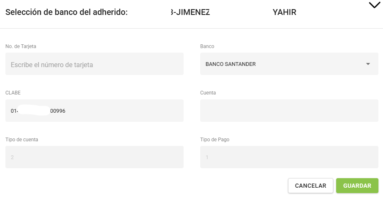Click the 'Selección de banco del adherido' heading
The width and height of the screenshot is (383, 208).
[66, 12]
